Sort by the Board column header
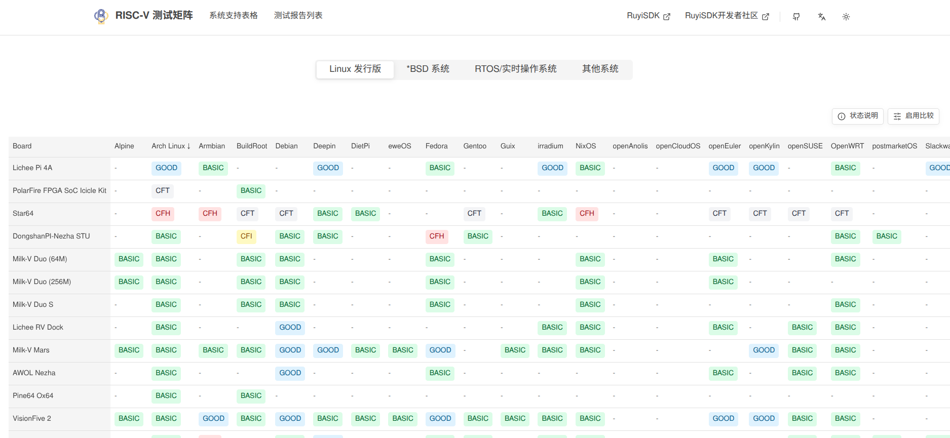This screenshot has width=950, height=438. click(x=22, y=146)
